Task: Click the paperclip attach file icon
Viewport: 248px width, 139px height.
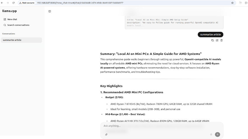Action: pos(106,135)
